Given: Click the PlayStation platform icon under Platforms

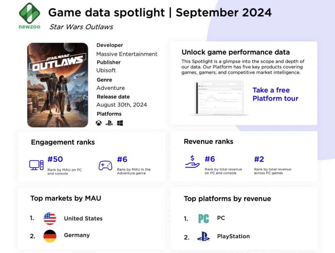Looking at the screenshot, I should pos(109,123).
